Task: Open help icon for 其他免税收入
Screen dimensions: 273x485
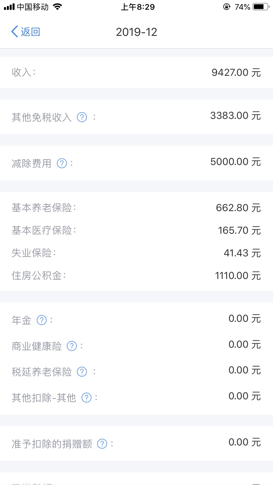Action: point(82,117)
